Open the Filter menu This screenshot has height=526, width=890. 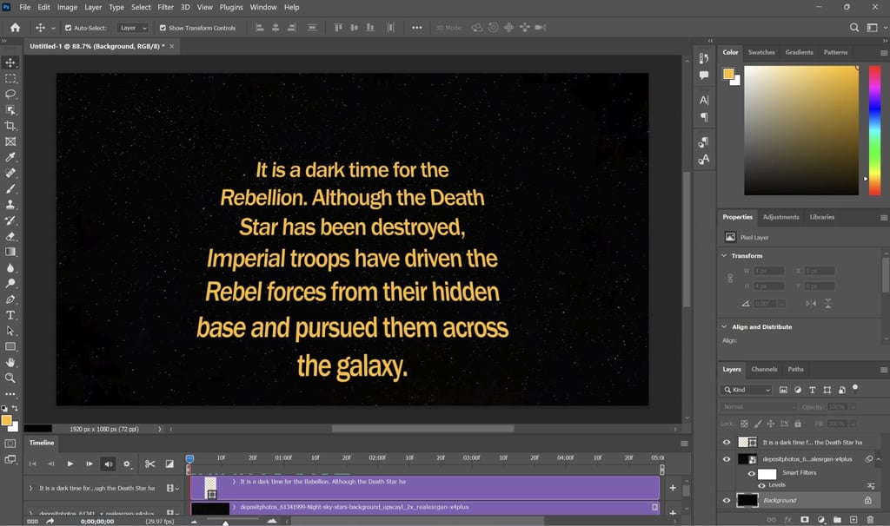coord(165,7)
